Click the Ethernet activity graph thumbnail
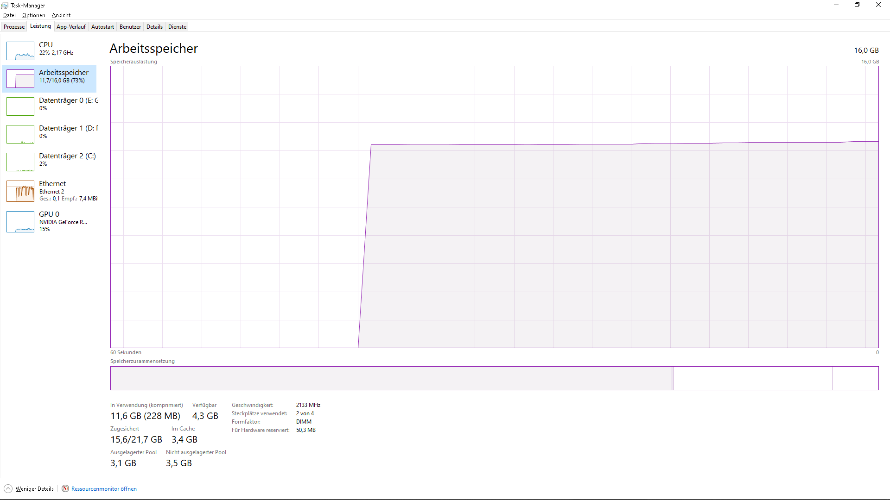Viewport: 890px width, 500px height. tap(20, 191)
